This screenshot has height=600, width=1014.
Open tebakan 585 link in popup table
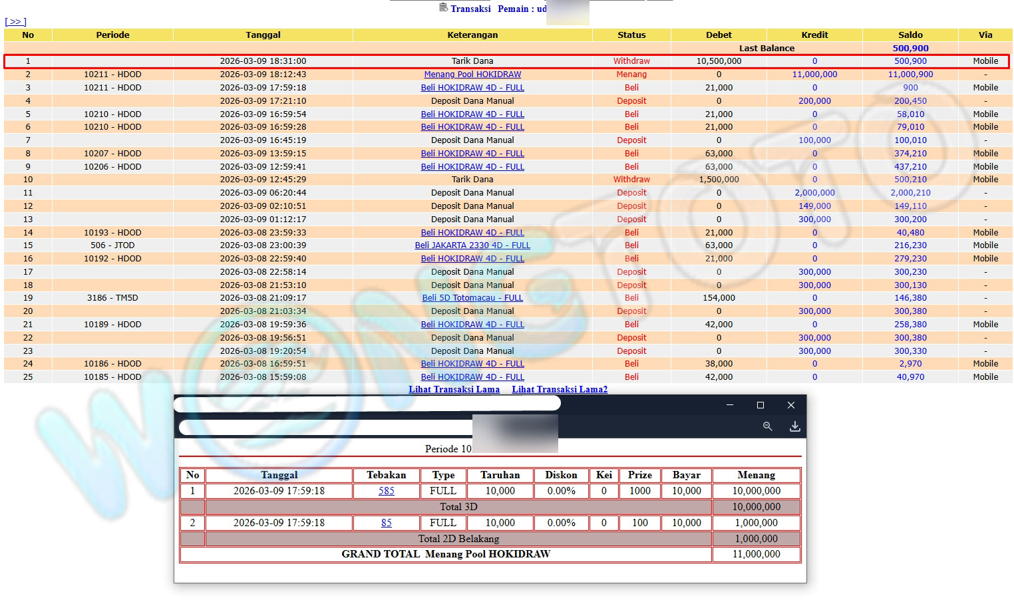[386, 491]
